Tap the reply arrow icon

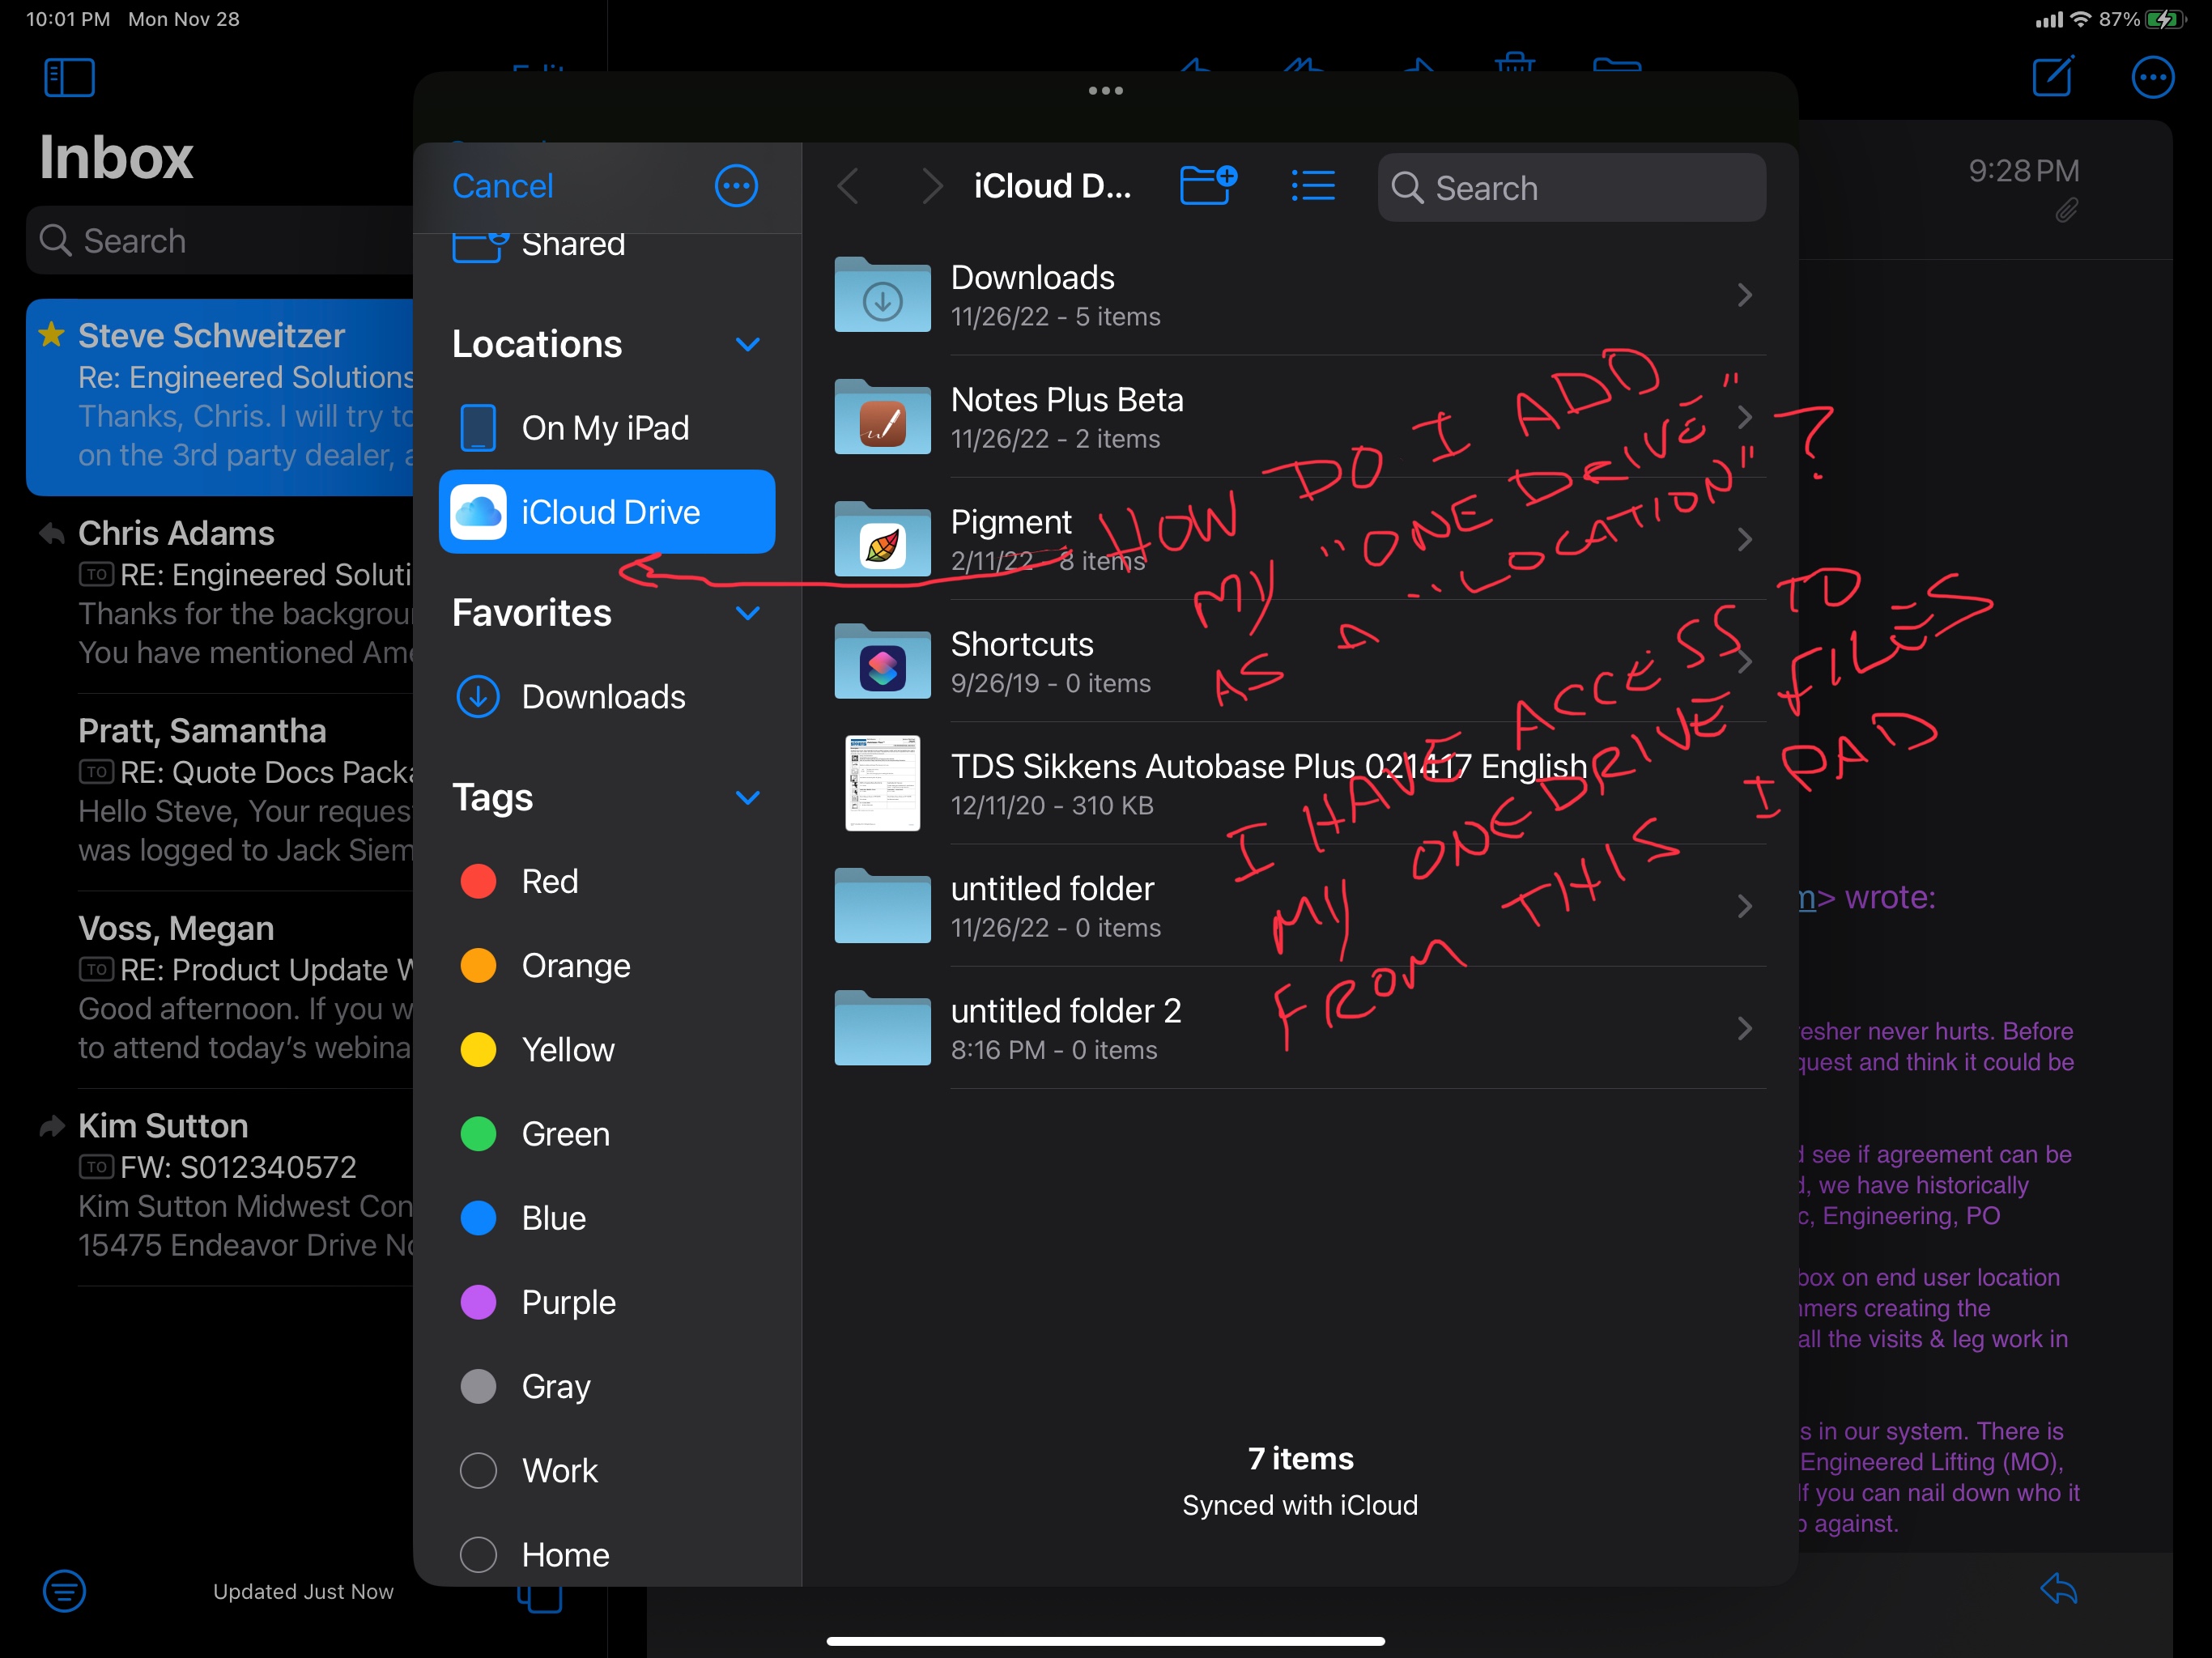(x=2059, y=1589)
